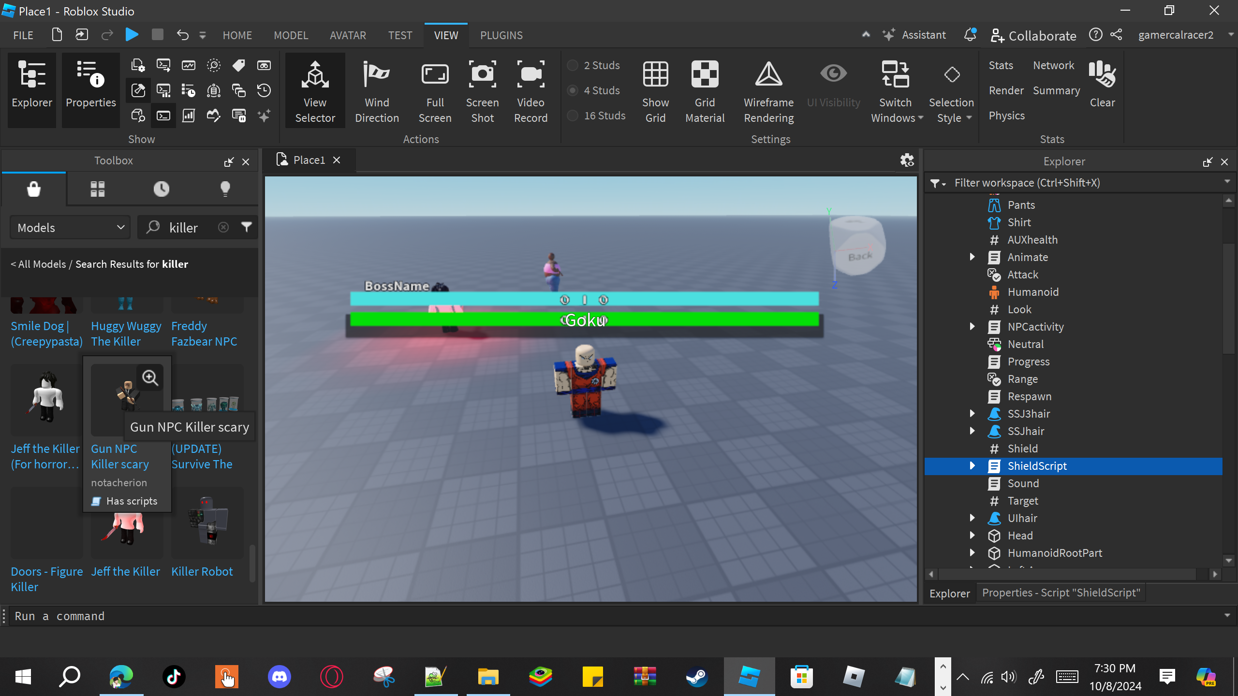This screenshot has width=1238, height=696.
Task: Go back to All Models link
Action: pos(39,264)
